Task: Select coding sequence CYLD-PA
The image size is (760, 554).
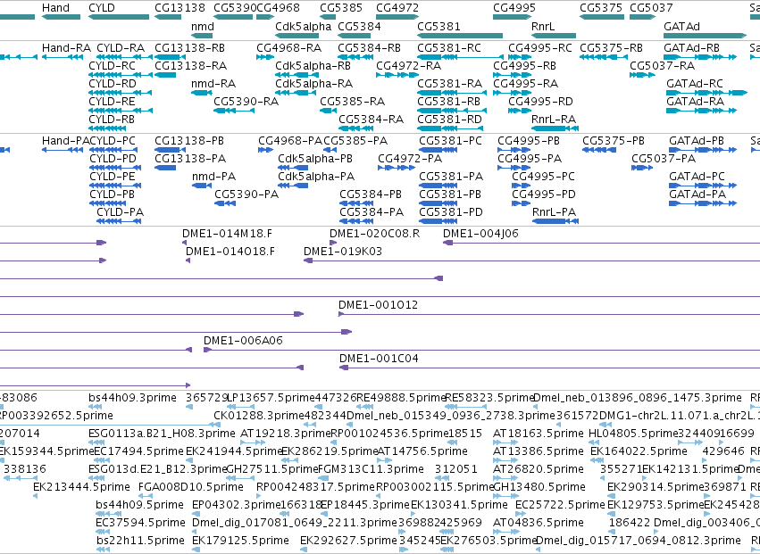Action: (119, 221)
